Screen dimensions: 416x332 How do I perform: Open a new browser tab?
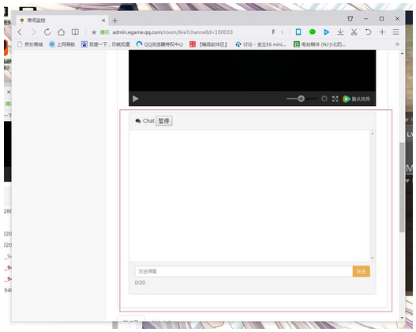[x=115, y=21]
